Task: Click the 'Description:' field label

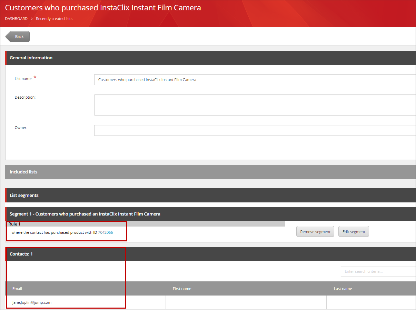Action: coord(25,97)
